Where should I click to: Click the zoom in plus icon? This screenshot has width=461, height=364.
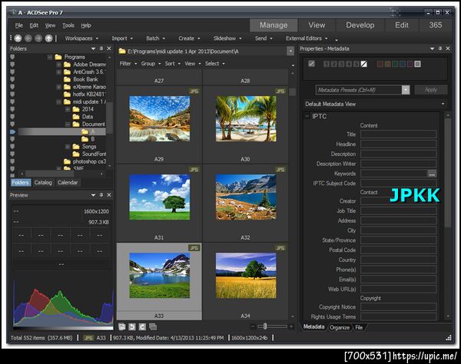(x=291, y=326)
